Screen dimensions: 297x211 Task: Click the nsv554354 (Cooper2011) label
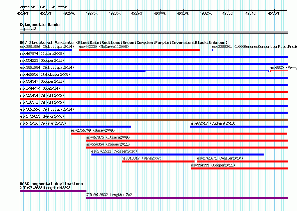108,144
